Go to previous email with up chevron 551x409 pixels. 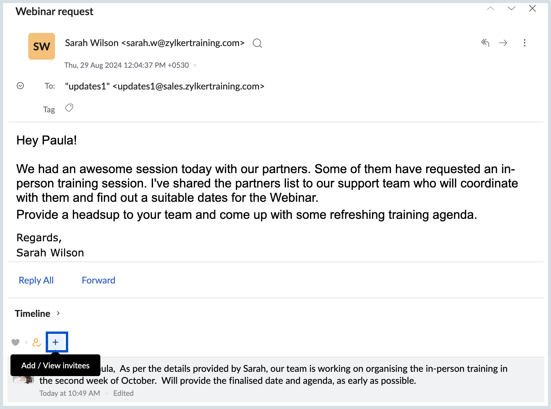click(491, 9)
